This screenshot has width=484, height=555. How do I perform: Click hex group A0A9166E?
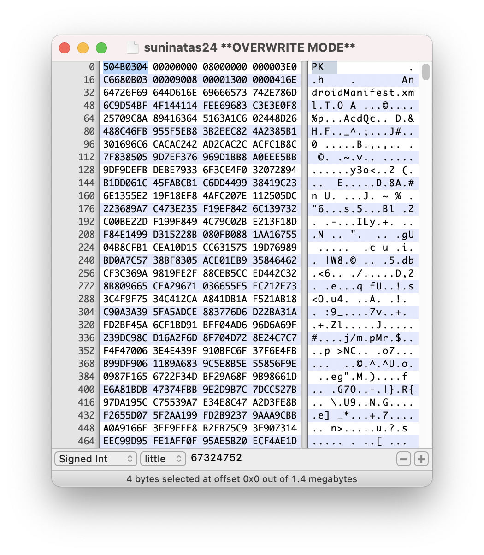[x=125, y=428]
